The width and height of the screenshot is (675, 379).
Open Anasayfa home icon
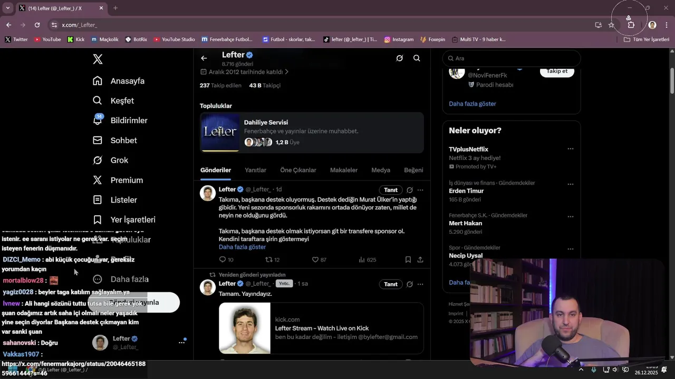98,81
